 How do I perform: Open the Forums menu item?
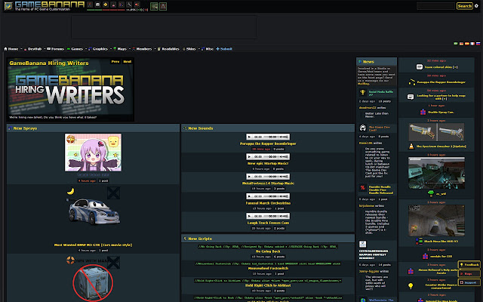(55, 49)
